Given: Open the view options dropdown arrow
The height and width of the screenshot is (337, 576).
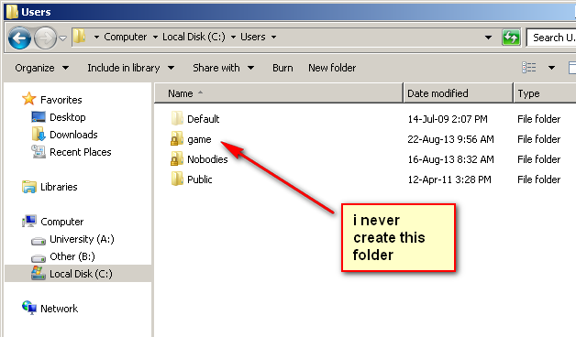Looking at the screenshot, I should pos(551,68).
